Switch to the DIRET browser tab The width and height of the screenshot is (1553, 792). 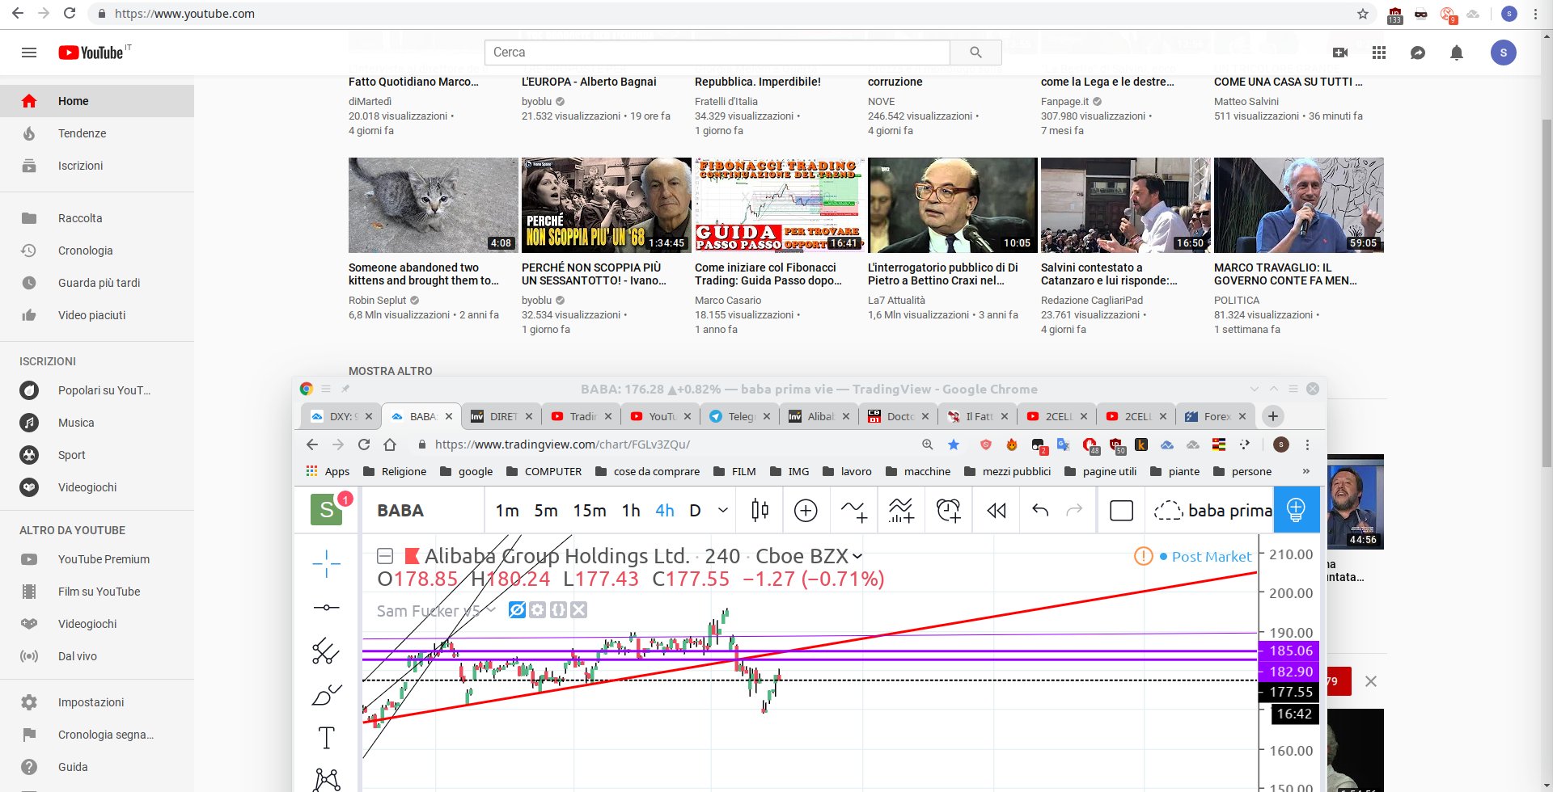pyautogui.click(x=501, y=416)
